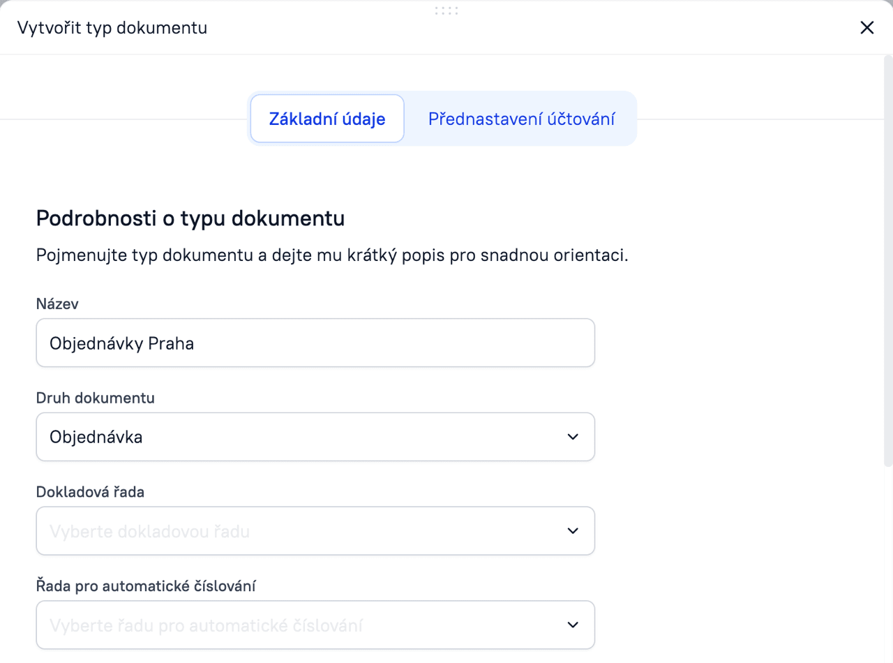Screen dimensions: 893x663
Task: Click the chevron arrow in Dokladová řada
Action: [573, 531]
